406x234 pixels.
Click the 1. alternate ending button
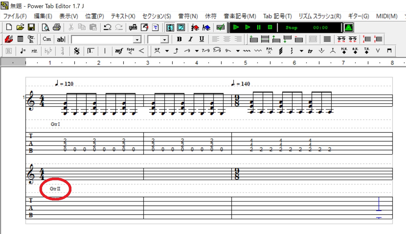point(91,51)
